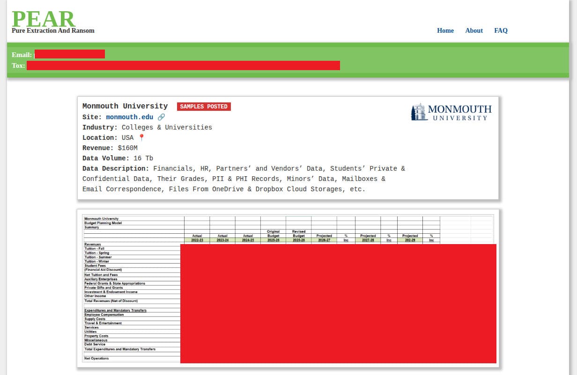Open the About navigation link
Screen dimensions: 577x375
click(x=474, y=30)
